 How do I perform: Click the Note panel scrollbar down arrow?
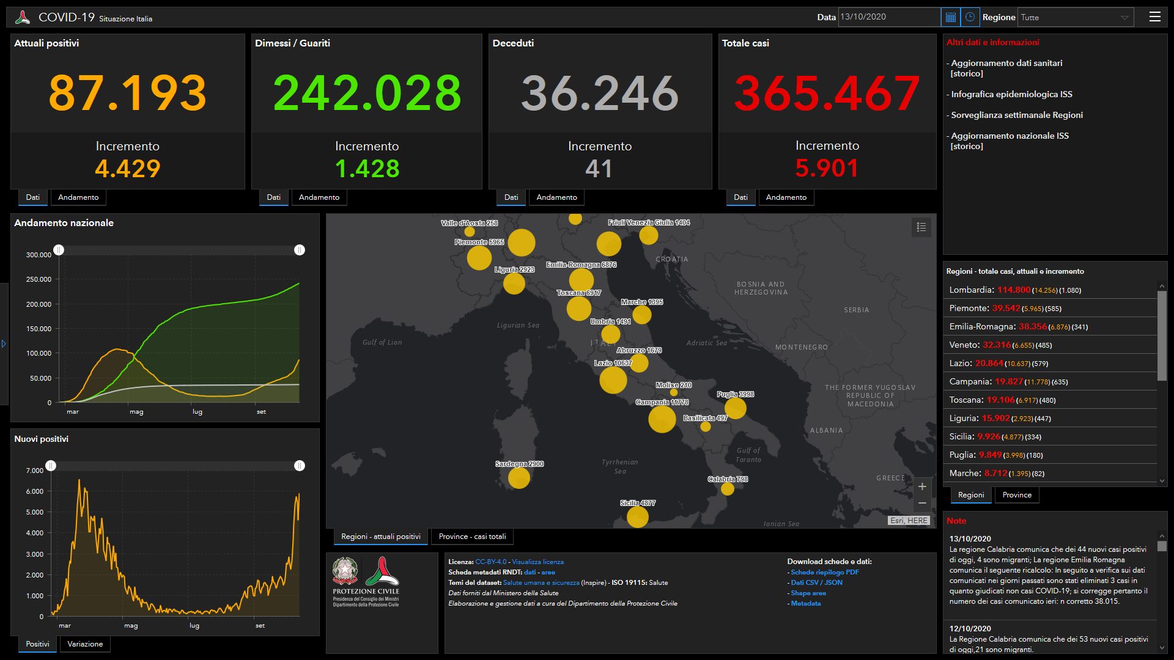(1162, 648)
